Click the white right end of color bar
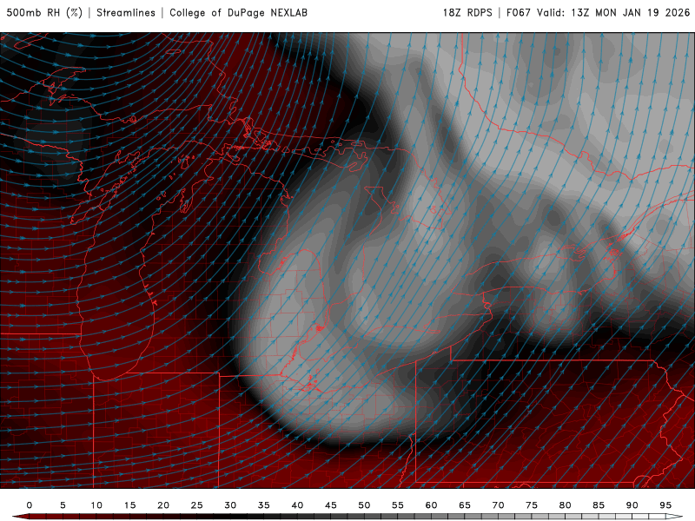Viewport: 695px width, 521px height. tap(675, 517)
